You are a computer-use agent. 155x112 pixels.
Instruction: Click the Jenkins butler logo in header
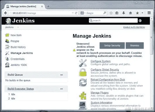pos(8,21)
